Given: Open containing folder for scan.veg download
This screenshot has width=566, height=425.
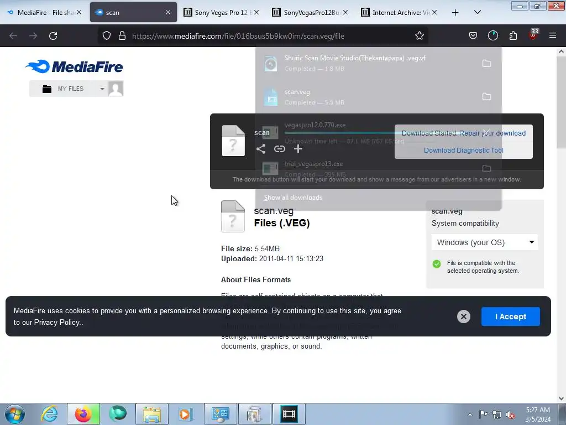Looking at the screenshot, I should (486, 96).
